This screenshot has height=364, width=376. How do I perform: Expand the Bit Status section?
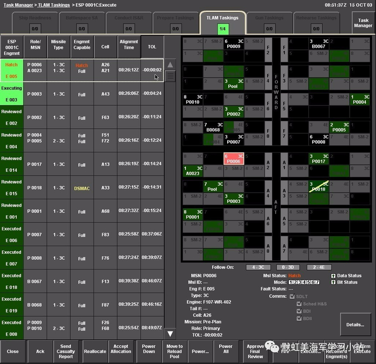(x=333, y=282)
